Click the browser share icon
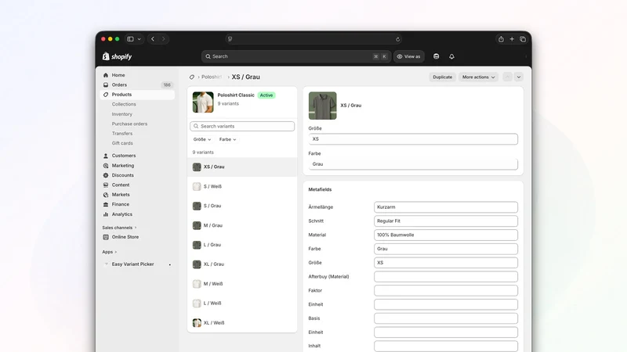 pos(501,39)
